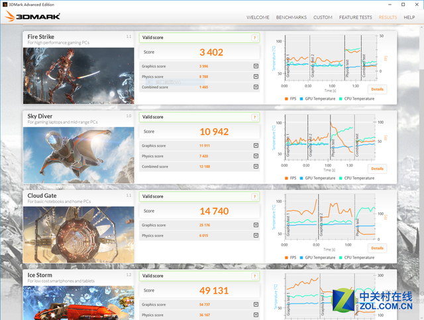The width and height of the screenshot is (424, 320).
Task: Click Fire Strike valid score help icon
Action: (254, 38)
